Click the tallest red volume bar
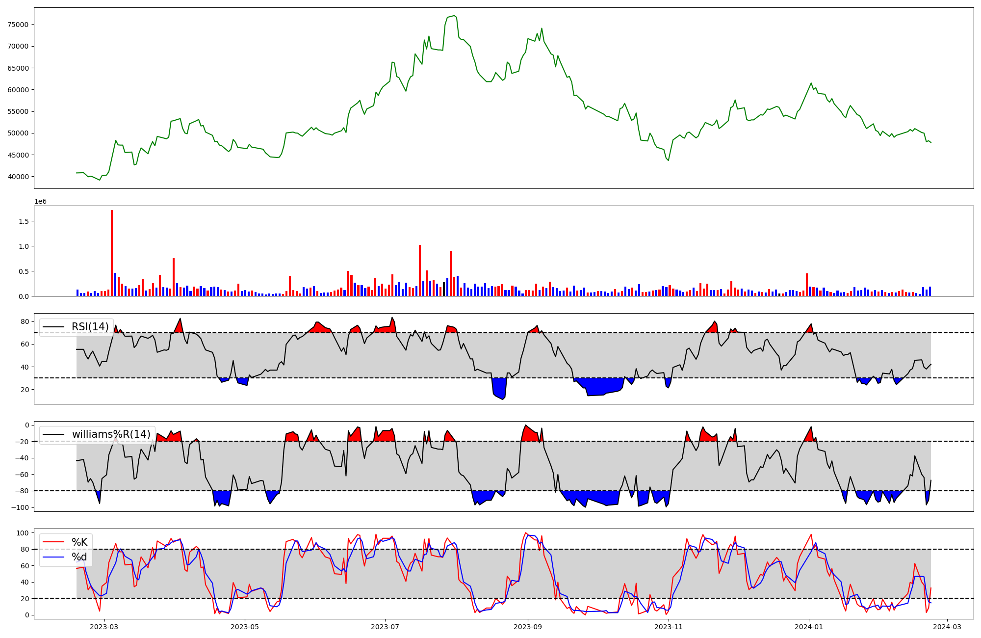This screenshot has height=638, width=981. tap(112, 253)
